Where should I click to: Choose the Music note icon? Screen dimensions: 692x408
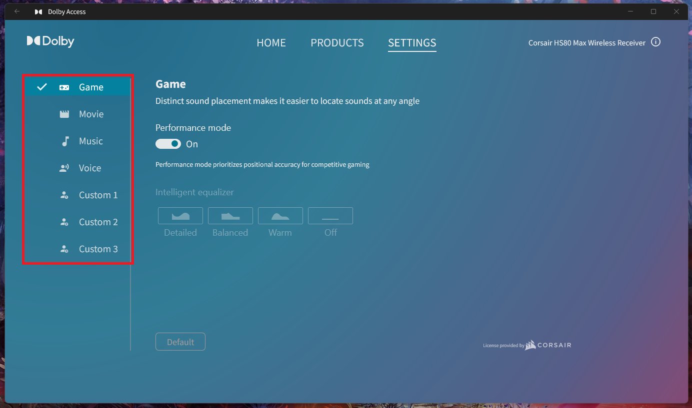tap(64, 141)
